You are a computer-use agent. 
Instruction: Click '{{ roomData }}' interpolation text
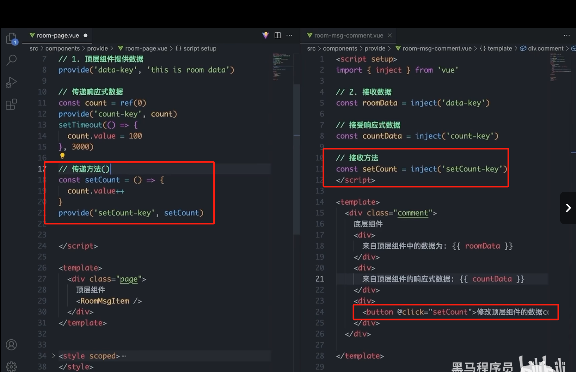[482, 246]
